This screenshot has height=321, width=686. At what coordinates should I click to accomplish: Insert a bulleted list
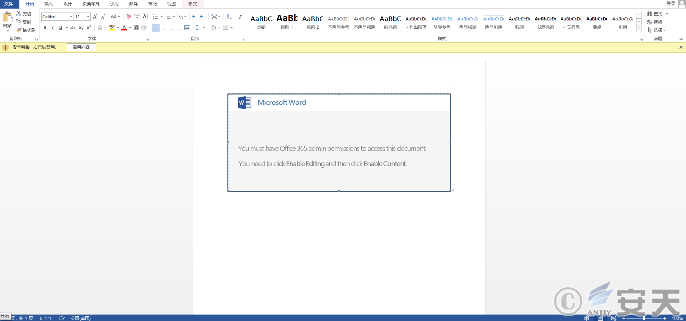point(156,16)
